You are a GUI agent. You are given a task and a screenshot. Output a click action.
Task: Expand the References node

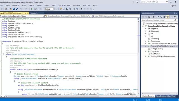145,31
